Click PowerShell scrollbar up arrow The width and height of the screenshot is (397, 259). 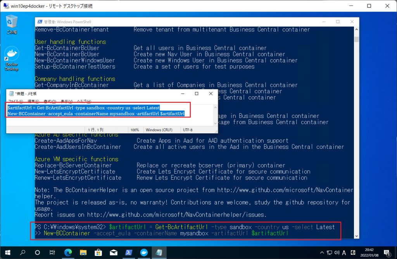click(357, 29)
